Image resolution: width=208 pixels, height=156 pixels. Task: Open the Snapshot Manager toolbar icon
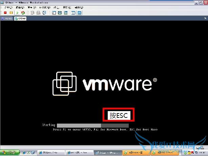[x=44, y=13]
